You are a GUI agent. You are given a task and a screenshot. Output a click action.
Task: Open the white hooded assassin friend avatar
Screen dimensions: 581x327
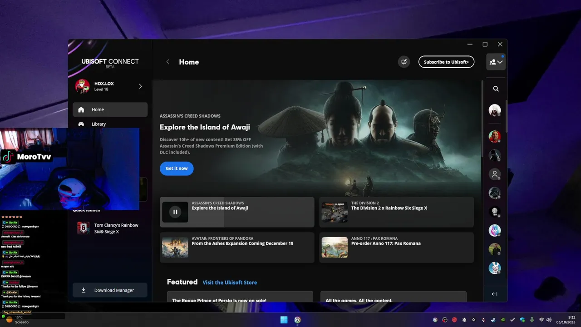click(x=494, y=110)
